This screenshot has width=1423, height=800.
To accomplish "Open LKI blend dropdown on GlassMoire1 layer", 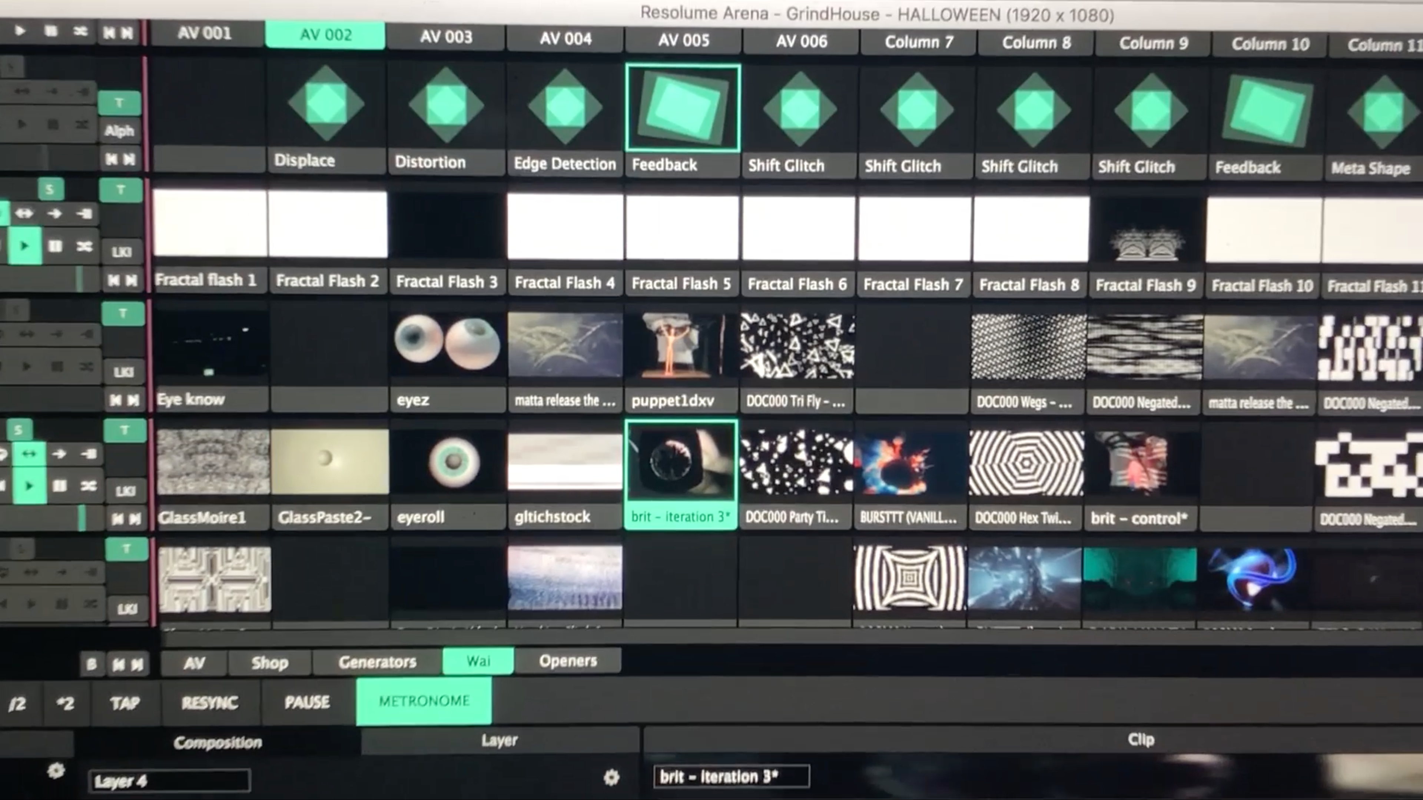I will click(x=125, y=491).
